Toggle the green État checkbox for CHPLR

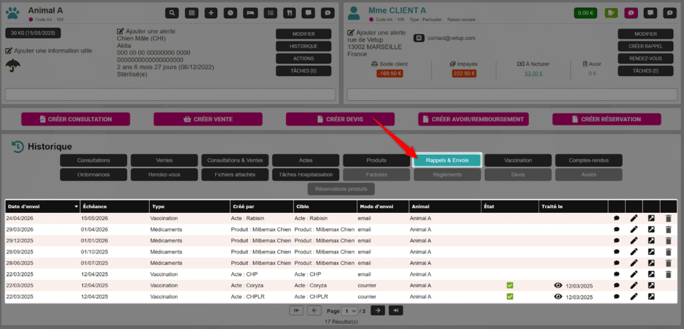pyautogui.click(x=510, y=296)
